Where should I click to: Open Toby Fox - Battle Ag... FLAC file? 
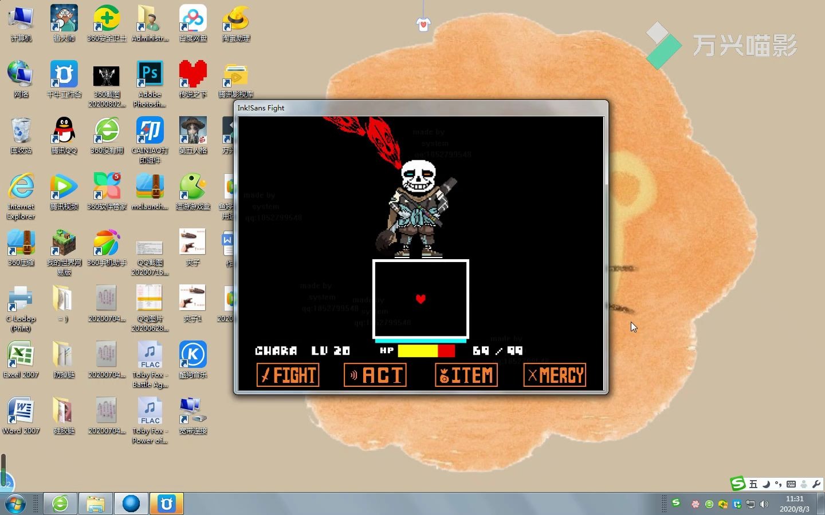tap(150, 365)
